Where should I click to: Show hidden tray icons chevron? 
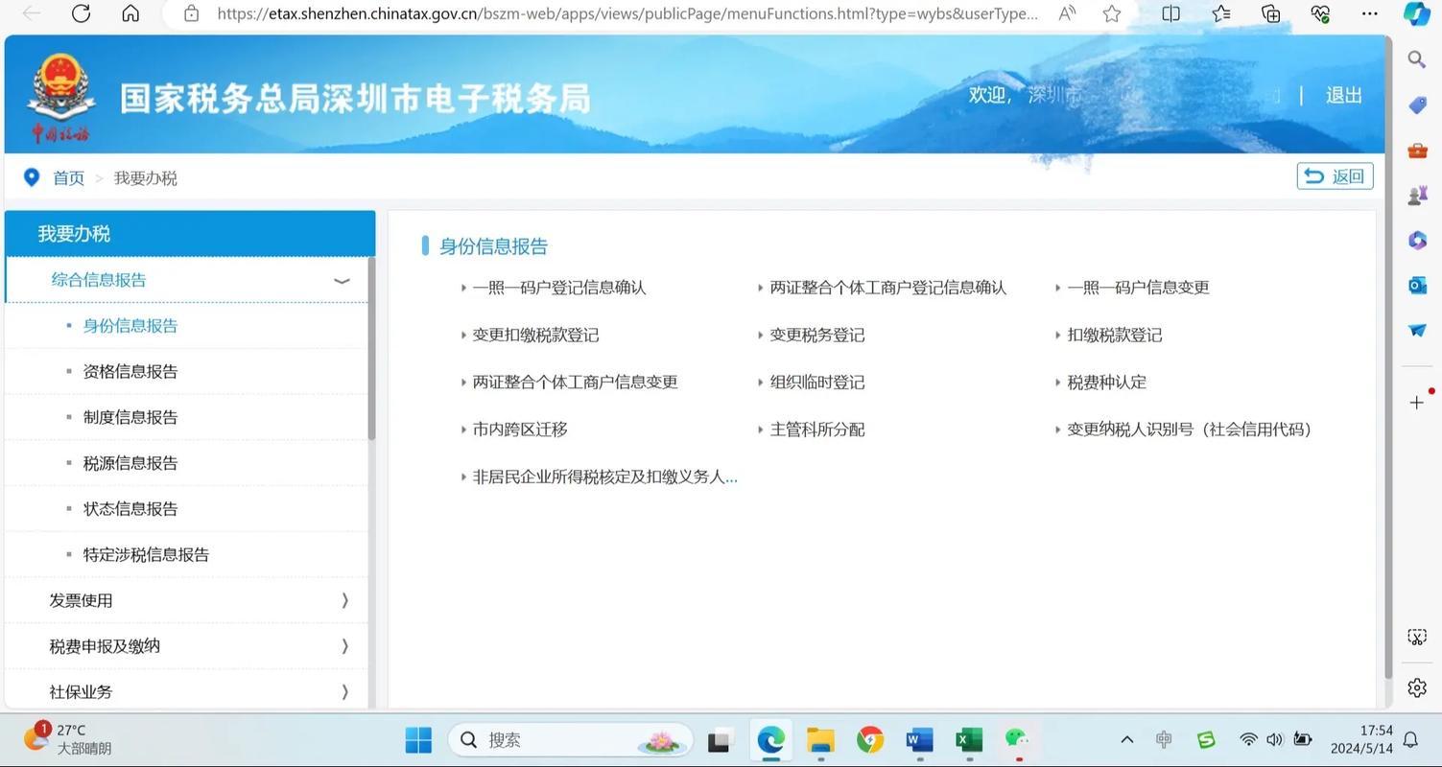[x=1127, y=740]
